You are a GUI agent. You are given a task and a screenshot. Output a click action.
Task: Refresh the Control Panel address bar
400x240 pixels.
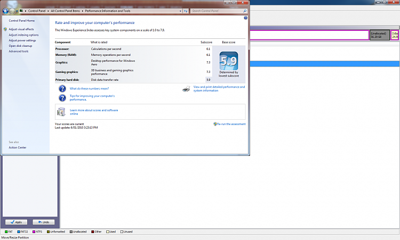tap(186, 11)
